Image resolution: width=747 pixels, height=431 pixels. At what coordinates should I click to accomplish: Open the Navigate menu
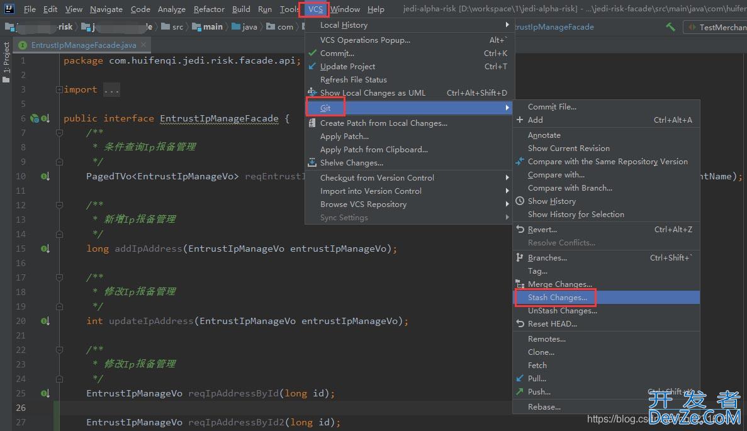coord(106,9)
